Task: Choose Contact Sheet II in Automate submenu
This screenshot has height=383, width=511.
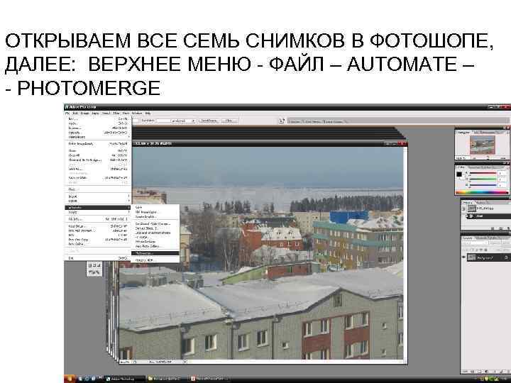Action: point(155,228)
